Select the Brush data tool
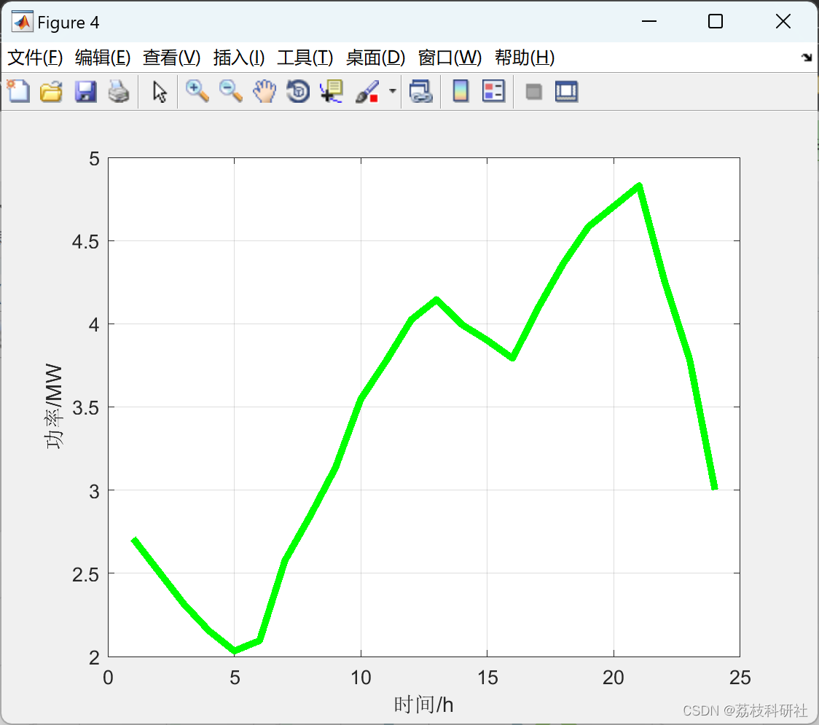Viewport: 819px width, 725px height. tap(367, 91)
